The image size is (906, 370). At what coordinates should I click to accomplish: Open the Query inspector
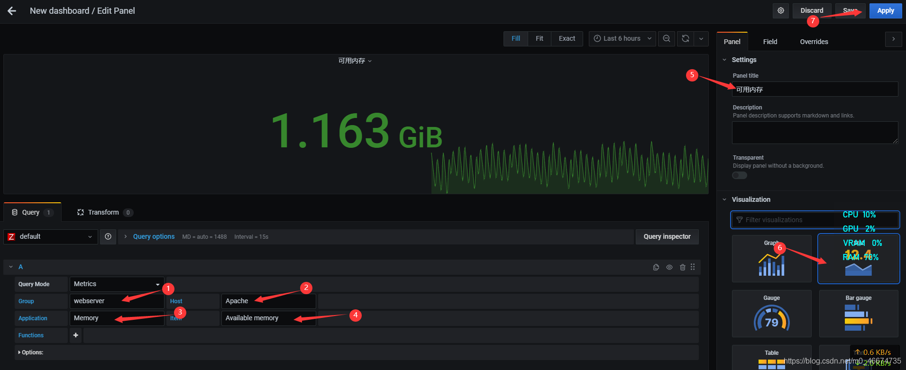(667, 236)
